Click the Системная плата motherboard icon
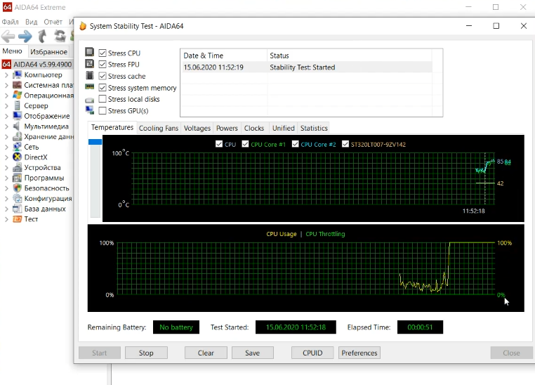 tap(17, 85)
